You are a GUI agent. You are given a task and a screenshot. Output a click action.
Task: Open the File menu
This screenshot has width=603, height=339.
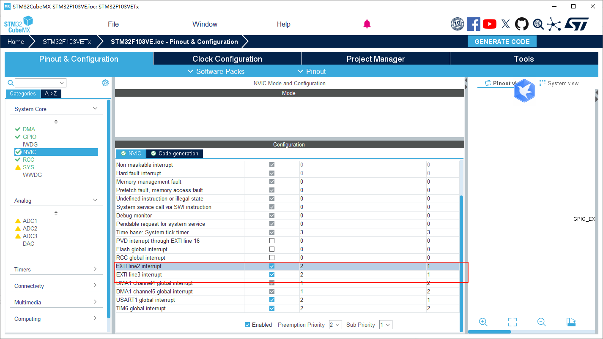click(113, 24)
